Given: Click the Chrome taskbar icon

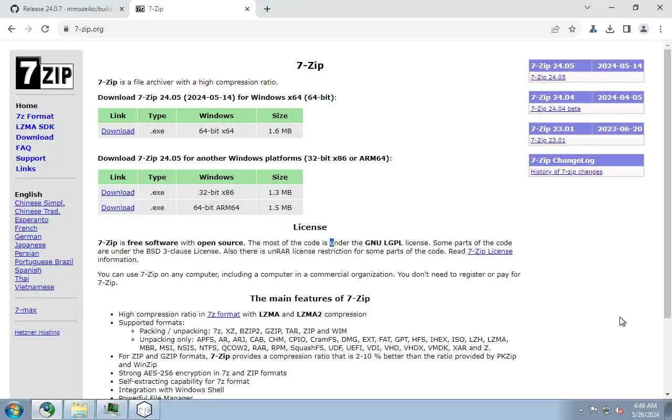Looking at the screenshot, I should 47,409.
